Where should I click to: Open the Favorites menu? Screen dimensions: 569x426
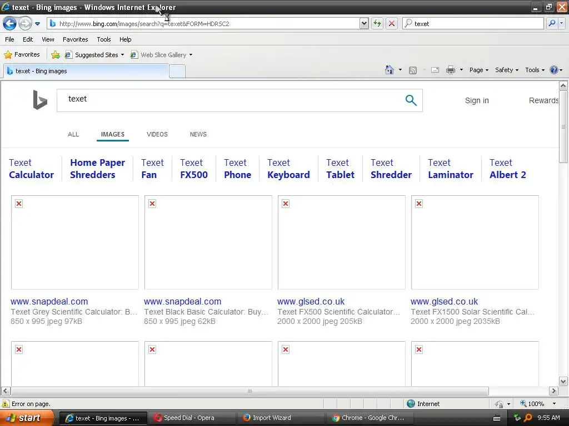[x=75, y=39]
